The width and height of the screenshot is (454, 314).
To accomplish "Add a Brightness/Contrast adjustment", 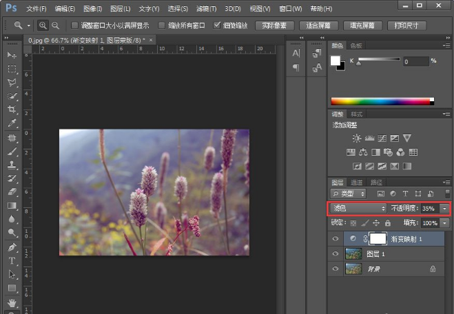I will pyautogui.click(x=356, y=138).
